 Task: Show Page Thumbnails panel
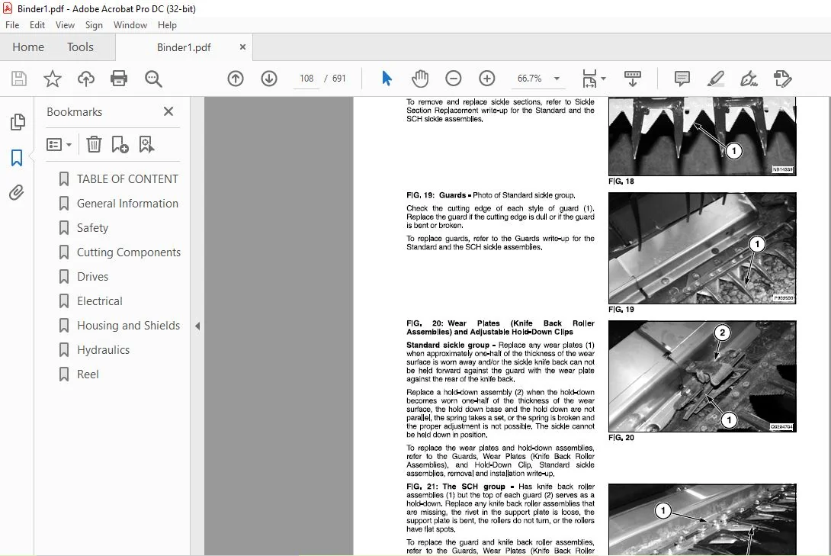[x=18, y=122]
